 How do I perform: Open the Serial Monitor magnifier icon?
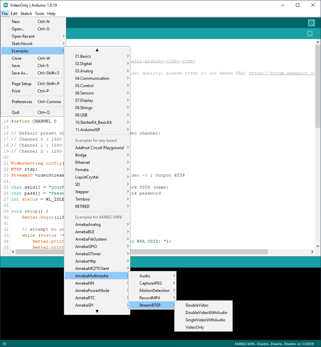point(311,23)
